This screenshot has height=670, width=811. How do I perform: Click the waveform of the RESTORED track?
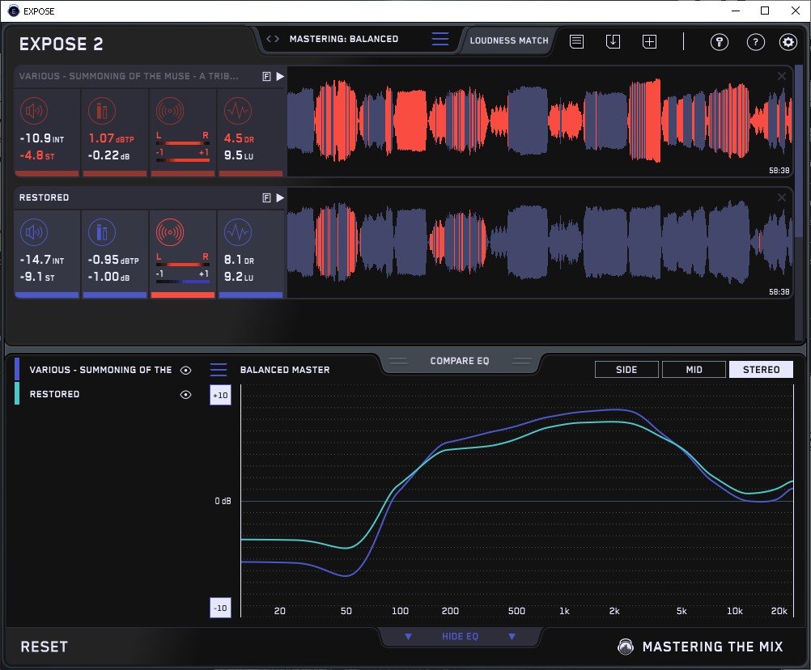click(x=540, y=244)
